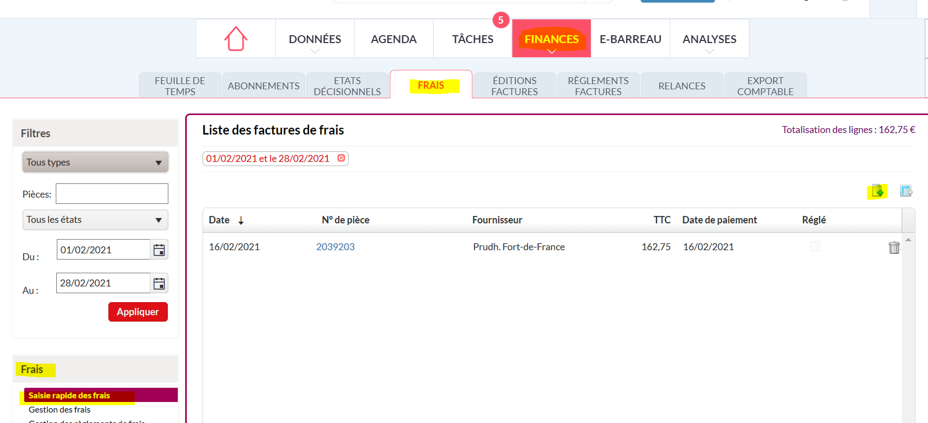Sort by N° de pièce column
Viewport: 928px width, 423px height.
tap(346, 220)
